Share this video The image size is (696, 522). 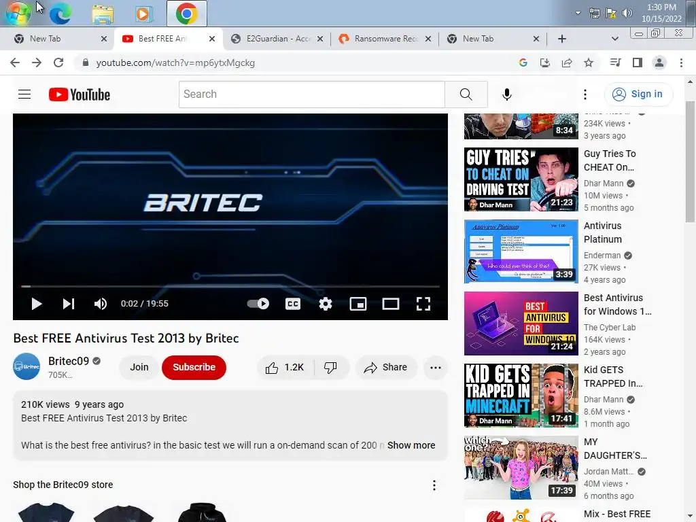coord(386,367)
